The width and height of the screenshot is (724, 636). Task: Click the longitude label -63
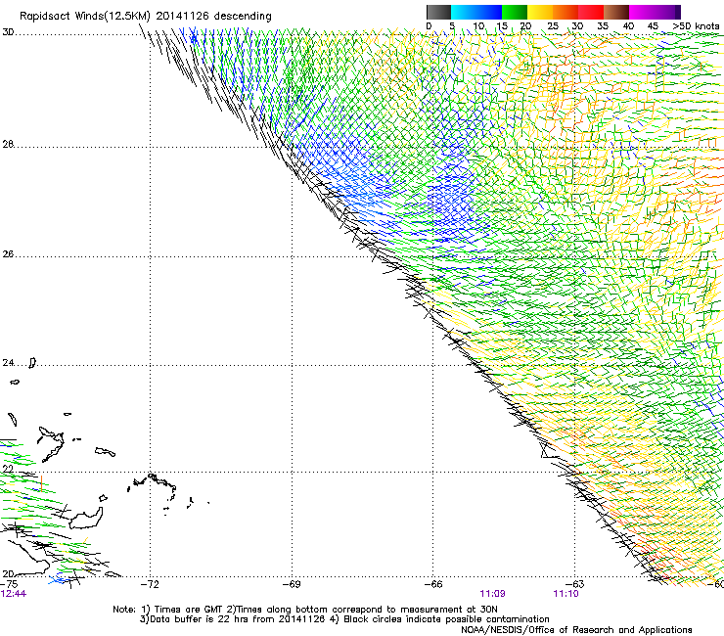point(575,584)
